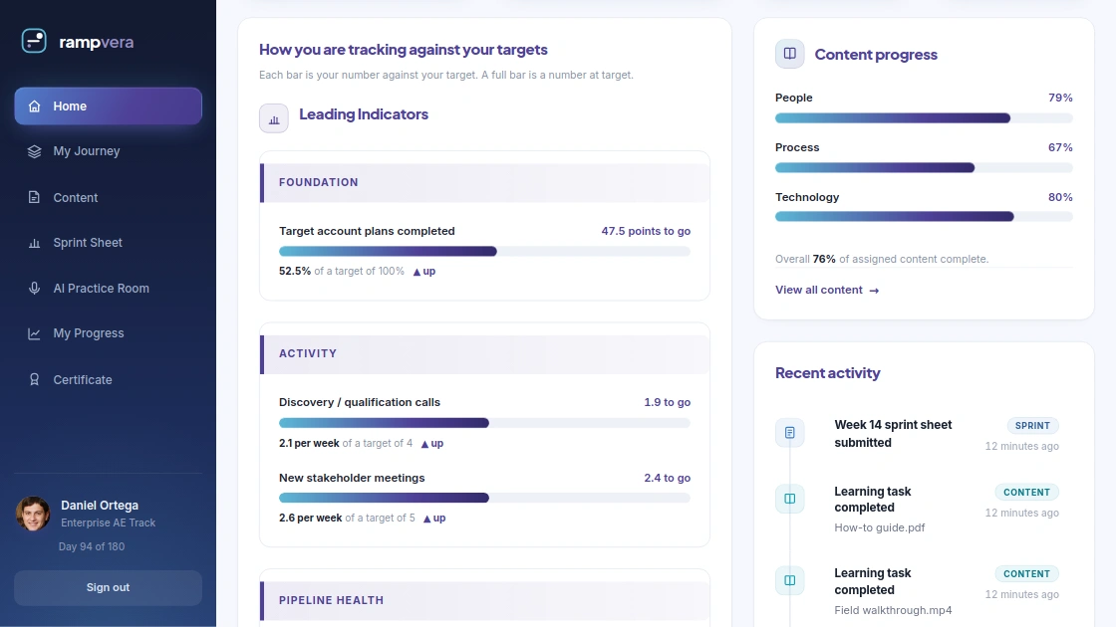Open the Certificate page
The image size is (1116, 627).
[x=109, y=379]
